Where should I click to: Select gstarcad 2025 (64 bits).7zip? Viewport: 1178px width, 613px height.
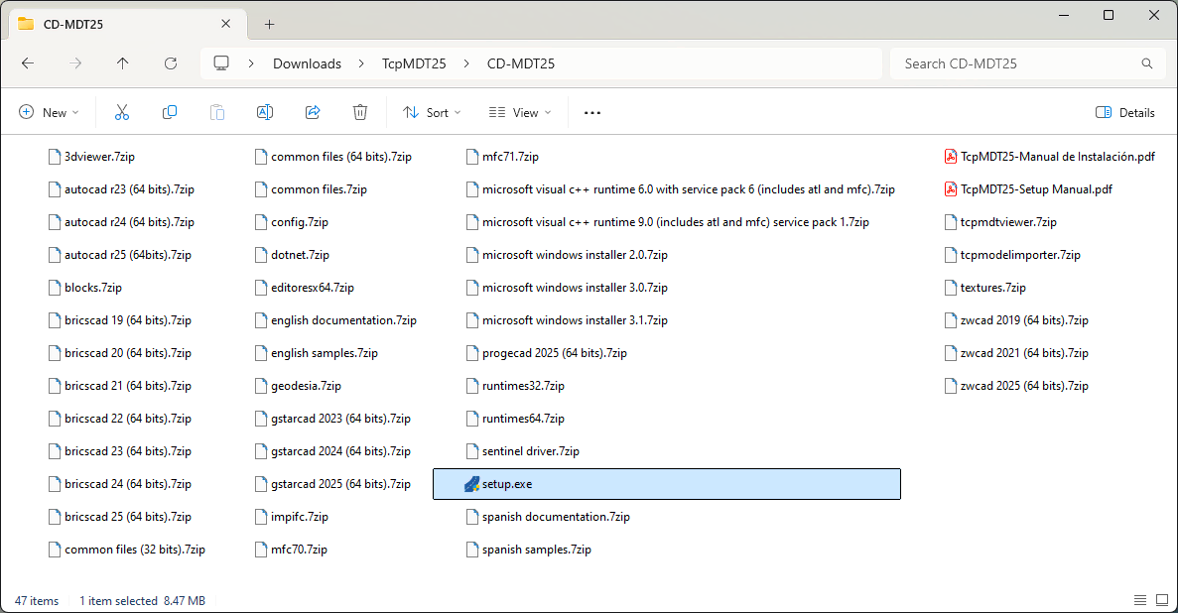(332, 484)
